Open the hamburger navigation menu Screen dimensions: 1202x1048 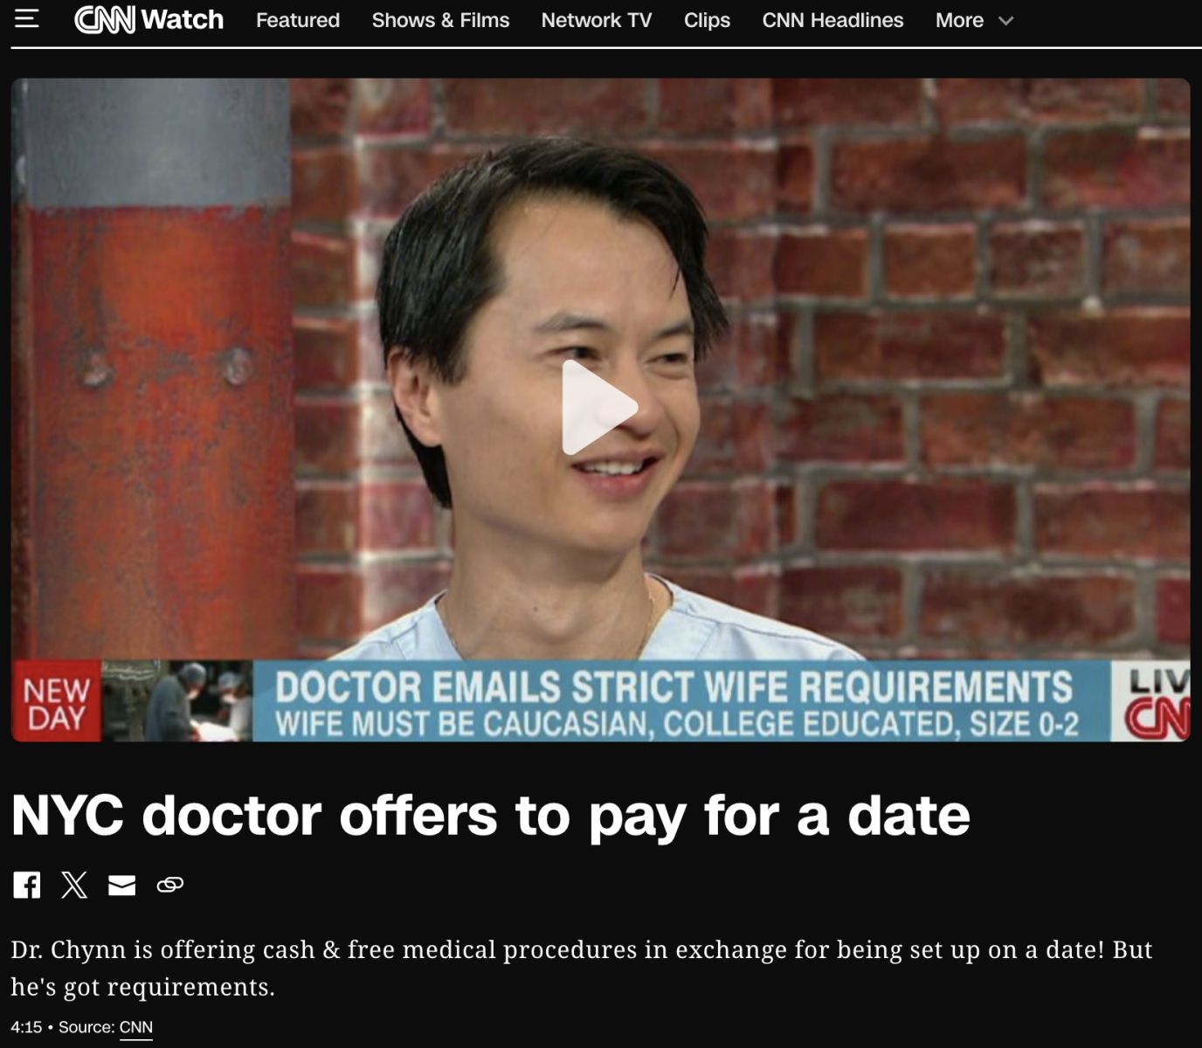pyautogui.click(x=26, y=18)
